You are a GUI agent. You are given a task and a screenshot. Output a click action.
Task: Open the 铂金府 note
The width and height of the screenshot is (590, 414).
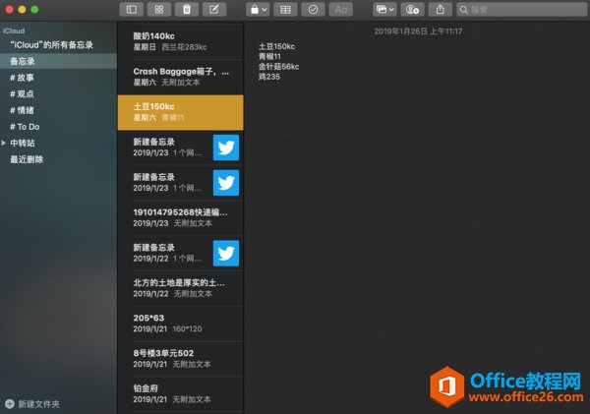pos(181,393)
